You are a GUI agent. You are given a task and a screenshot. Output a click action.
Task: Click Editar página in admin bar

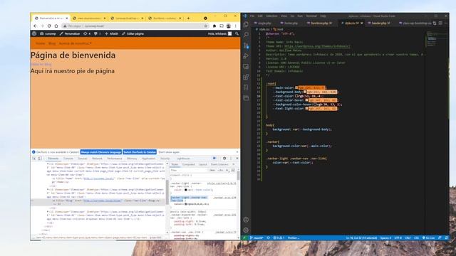pyautogui.click(x=133, y=33)
